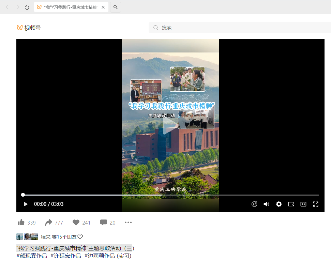
Task: Toggle wide theater view
Action: click(303, 204)
